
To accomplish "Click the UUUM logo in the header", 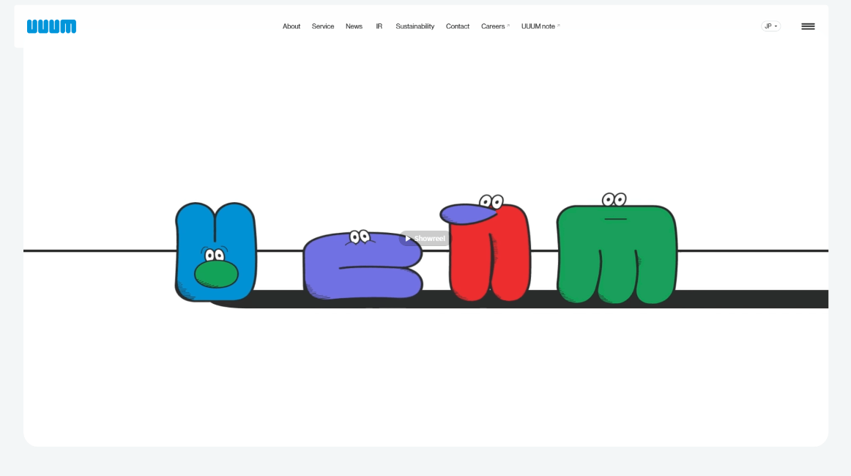I will tap(51, 26).
